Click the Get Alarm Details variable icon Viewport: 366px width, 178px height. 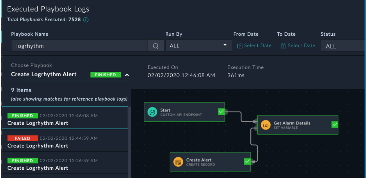(266, 125)
